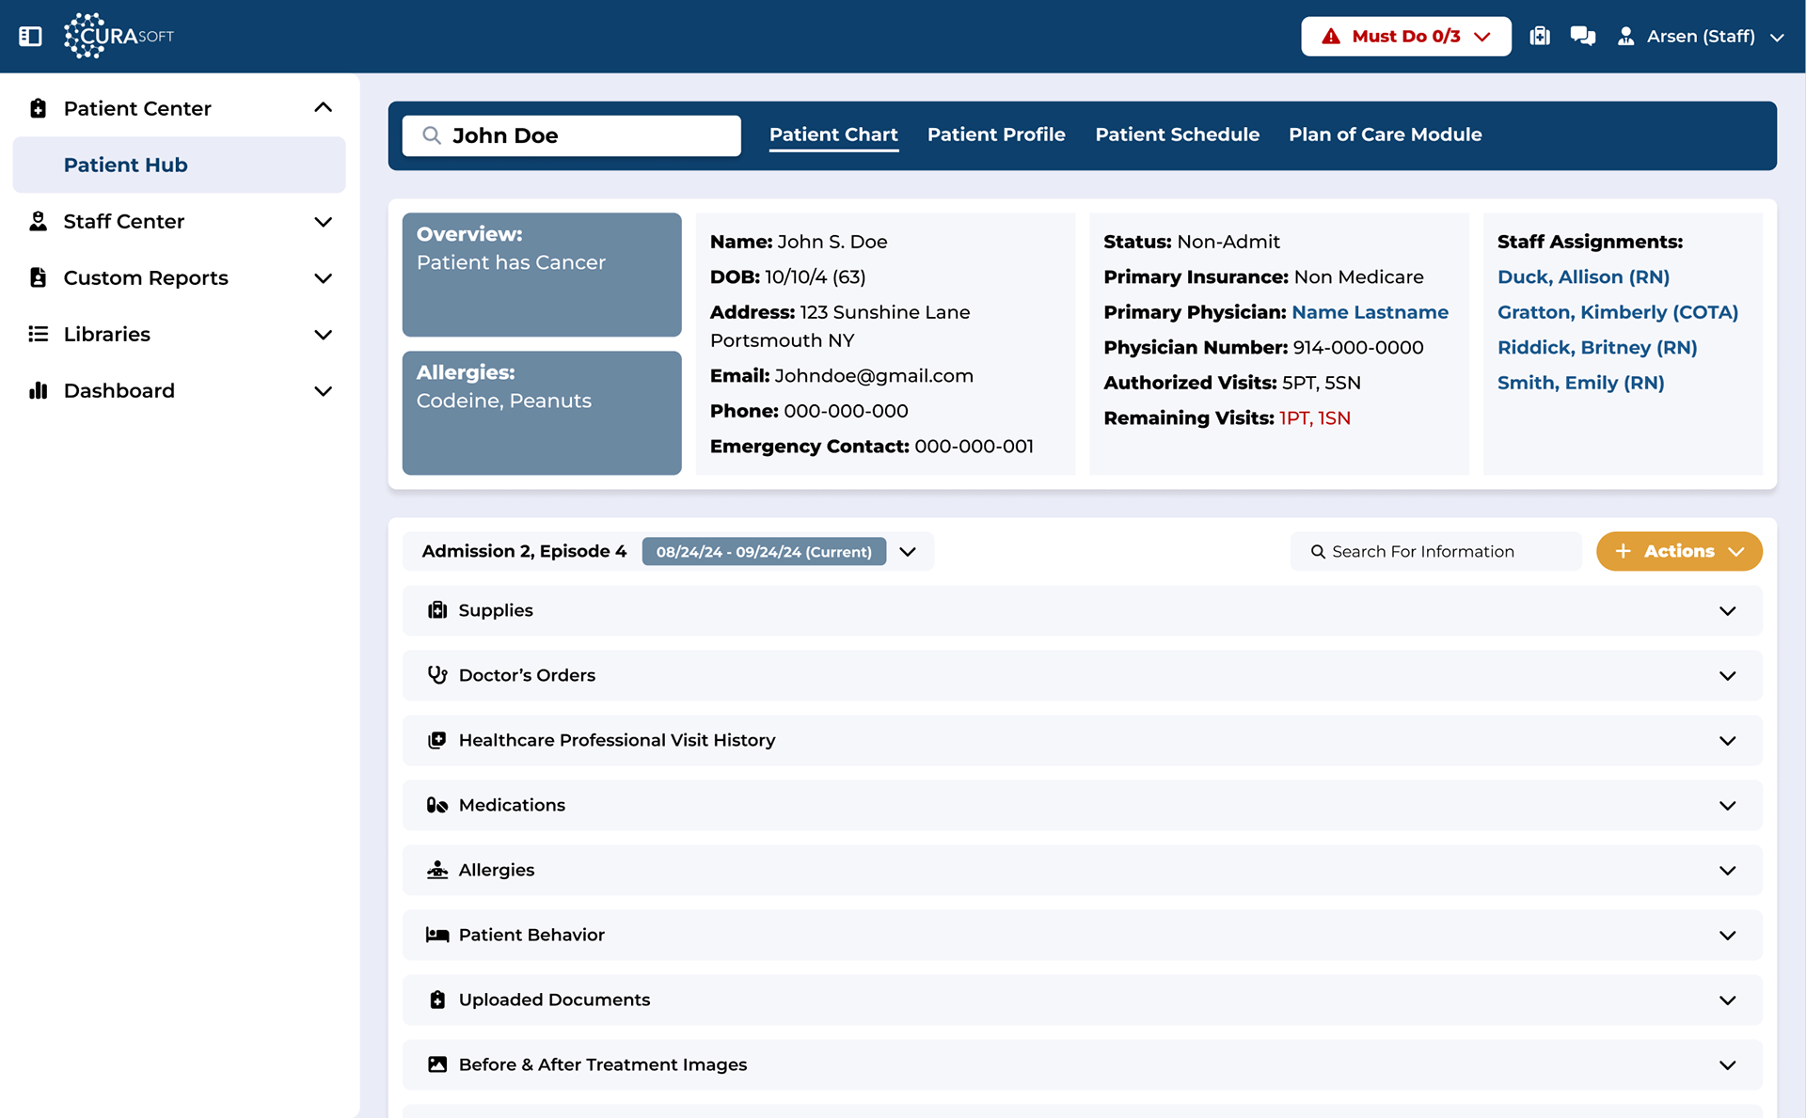Click the Medications pills icon
The width and height of the screenshot is (1806, 1118).
coord(437,805)
